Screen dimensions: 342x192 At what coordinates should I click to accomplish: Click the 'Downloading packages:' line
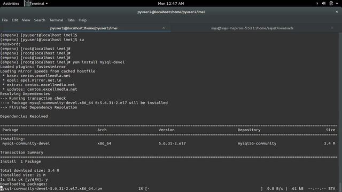[x=24, y=184]
